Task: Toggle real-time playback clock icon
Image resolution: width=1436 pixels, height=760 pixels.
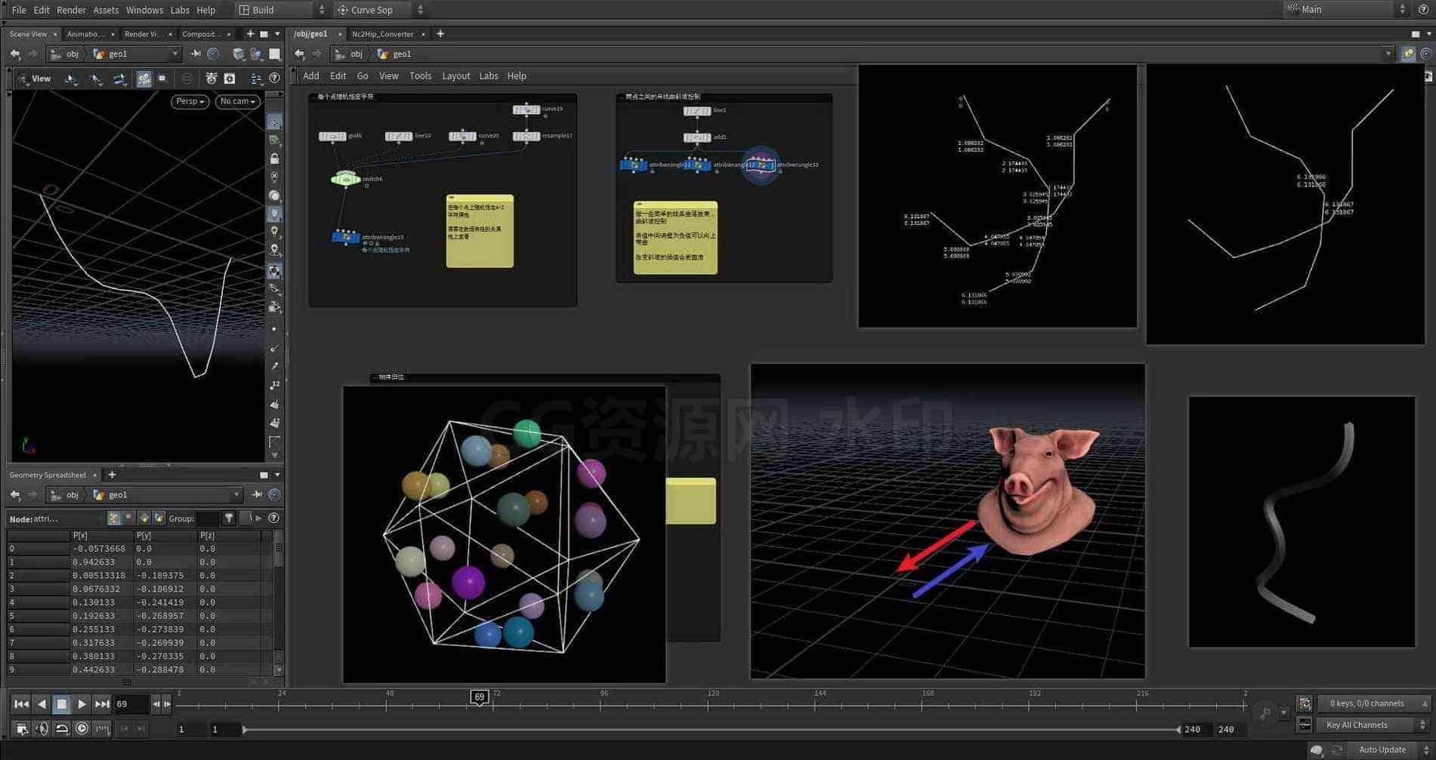Action: tap(82, 728)
